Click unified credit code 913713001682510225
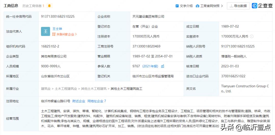The image size is (275, 135). pos(58,17)
